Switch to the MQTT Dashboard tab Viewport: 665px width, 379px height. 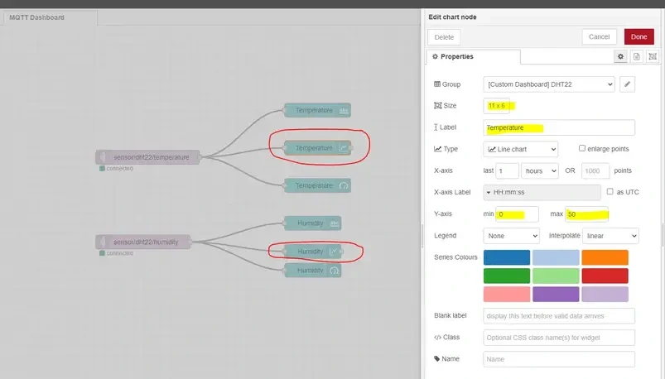[x=49, y=17]
